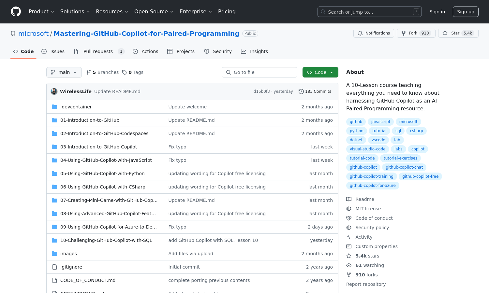The height and width of the screenshot is (293, 489).
Task: Open the images folder icon
Action: coord(54,253)
